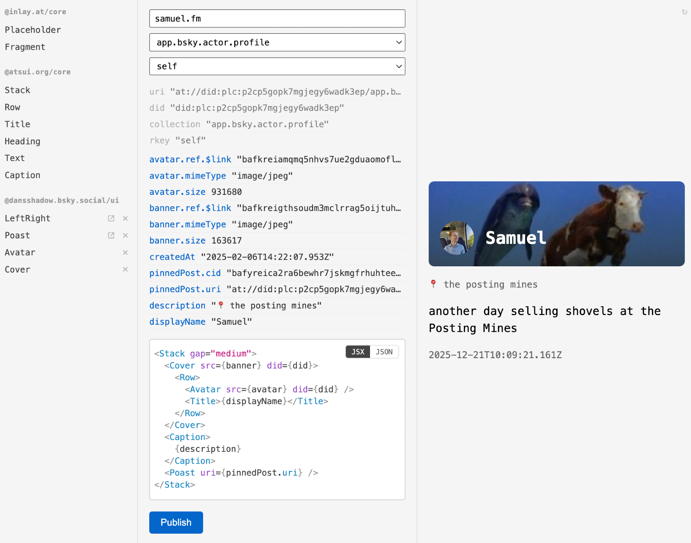Screen dimensions: 691x543
Task: Click the avatar.ref.$link field name
Action: click(190, 160)
